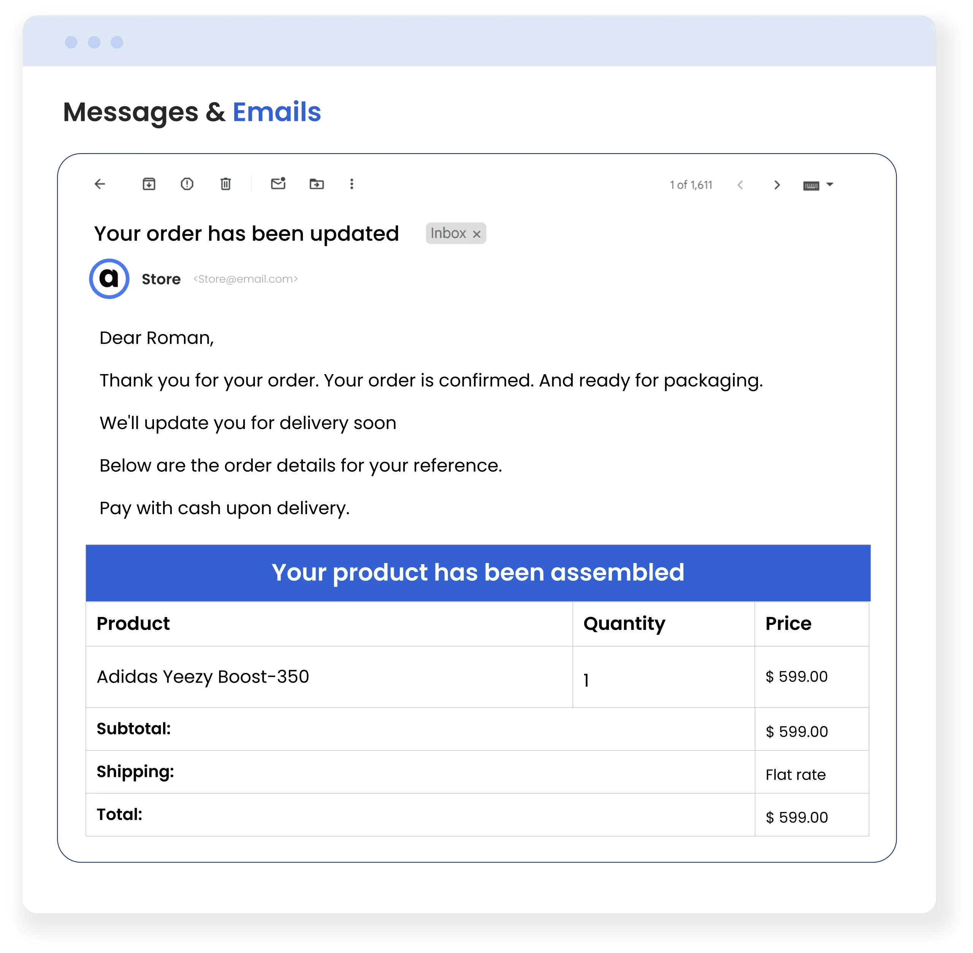Click the keyboard input tools icon
Viewport: 973px width, 953px height.
coord(811,186)
